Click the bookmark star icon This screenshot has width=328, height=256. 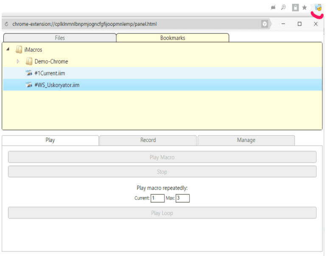pos(304,8)
